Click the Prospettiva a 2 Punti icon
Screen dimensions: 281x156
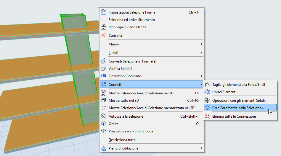(x=104, y=131)
